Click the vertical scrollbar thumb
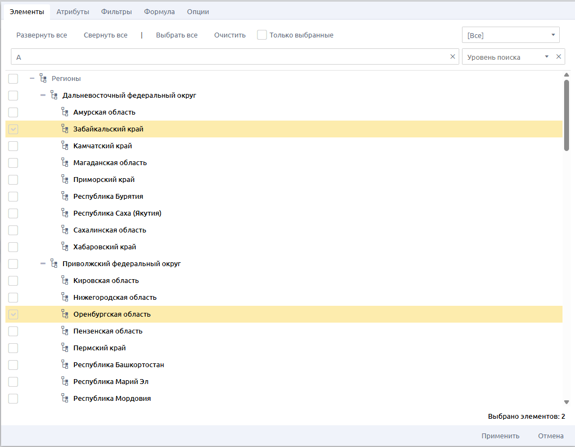 pos(566,114)
